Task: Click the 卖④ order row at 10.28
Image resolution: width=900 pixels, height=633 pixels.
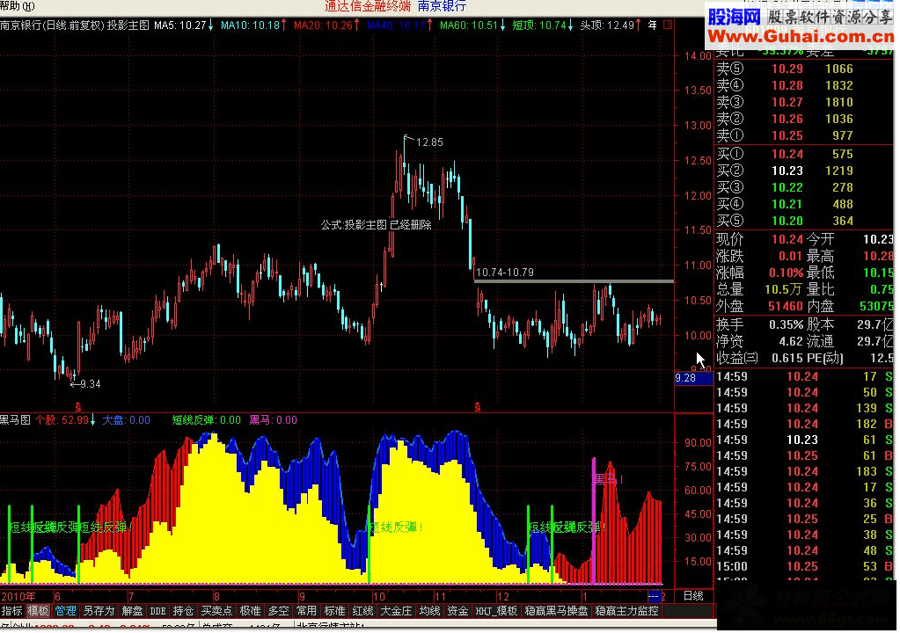Action: tap(805, 85)
